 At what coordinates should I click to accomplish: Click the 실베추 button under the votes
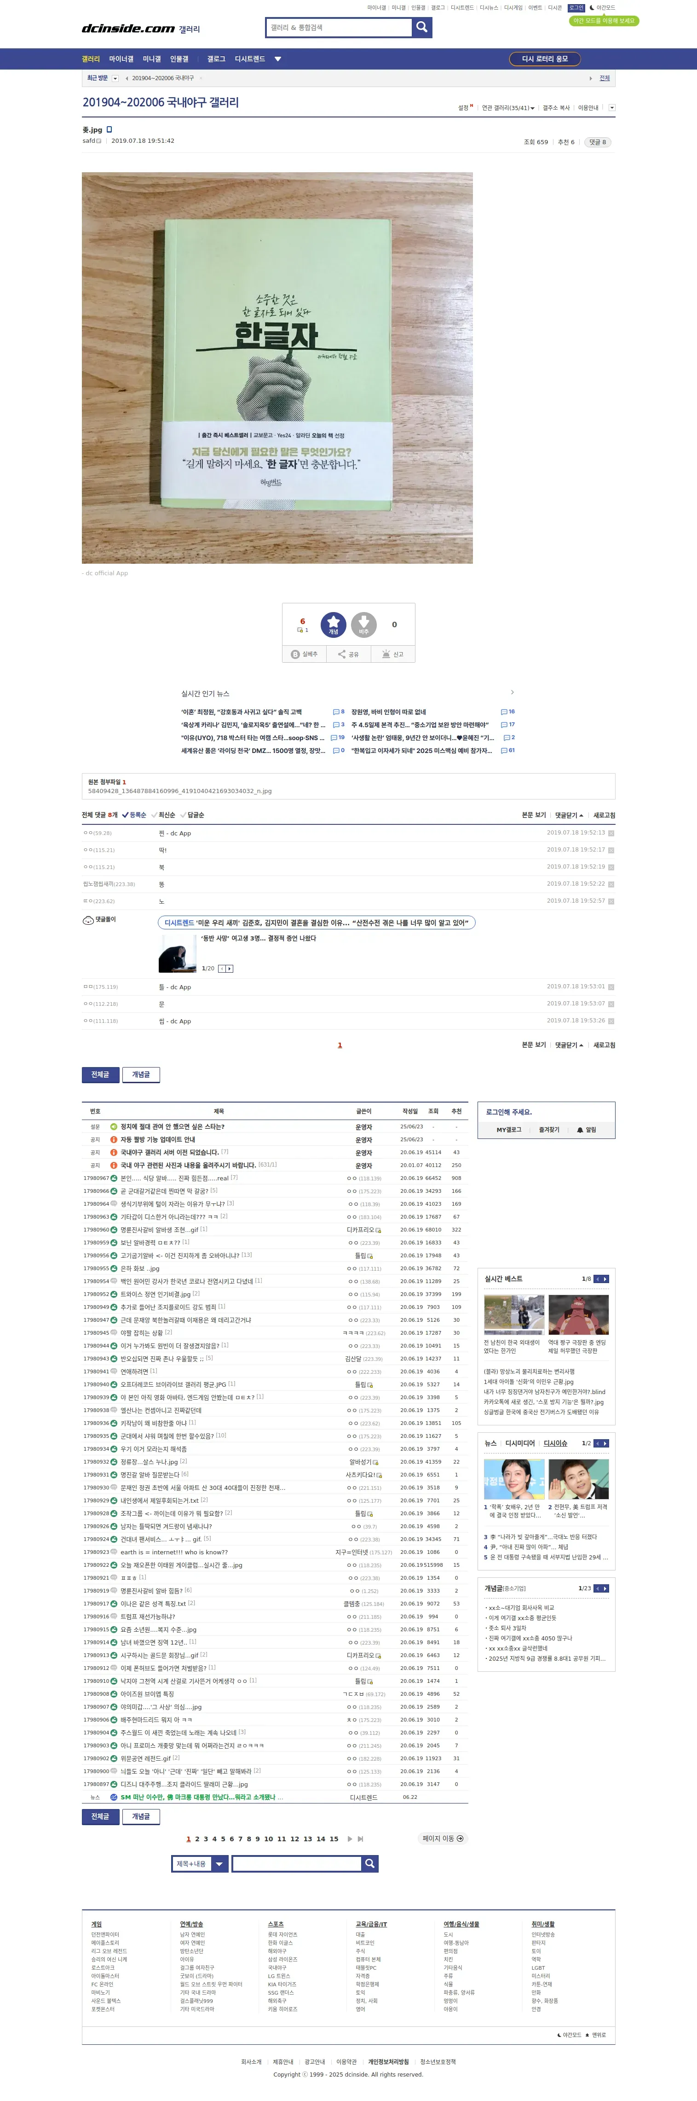[x=305, y=654]
